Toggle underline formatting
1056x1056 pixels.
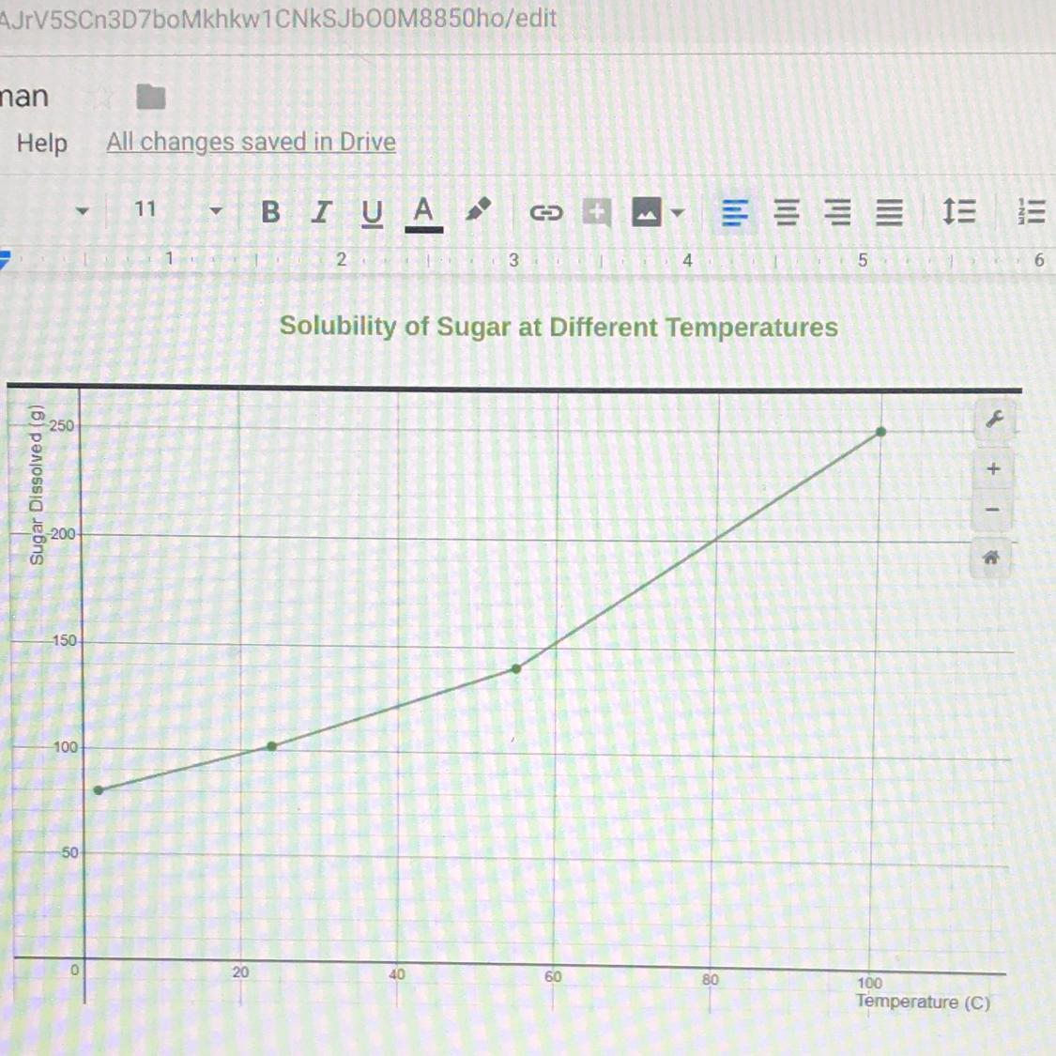click(x=372, y=213)
